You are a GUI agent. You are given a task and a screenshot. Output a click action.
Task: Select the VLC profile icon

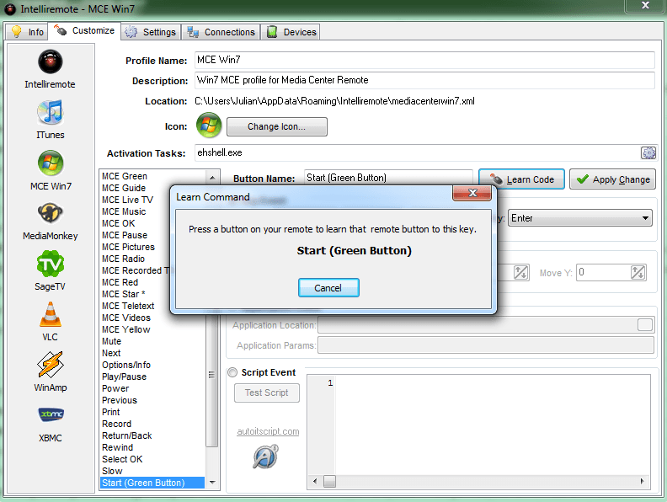point(51,314)
